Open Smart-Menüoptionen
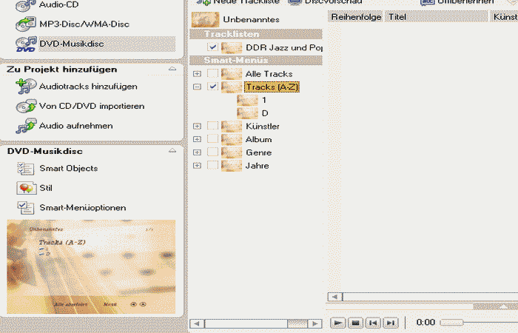This screenshot has width=518, height=333. click(x=27, y=207)
